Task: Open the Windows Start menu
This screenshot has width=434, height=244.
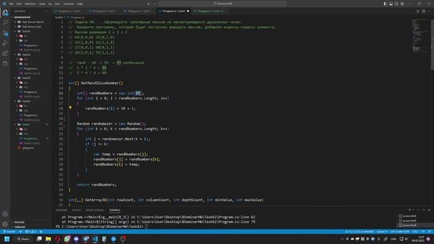Action: coord(7,239)
